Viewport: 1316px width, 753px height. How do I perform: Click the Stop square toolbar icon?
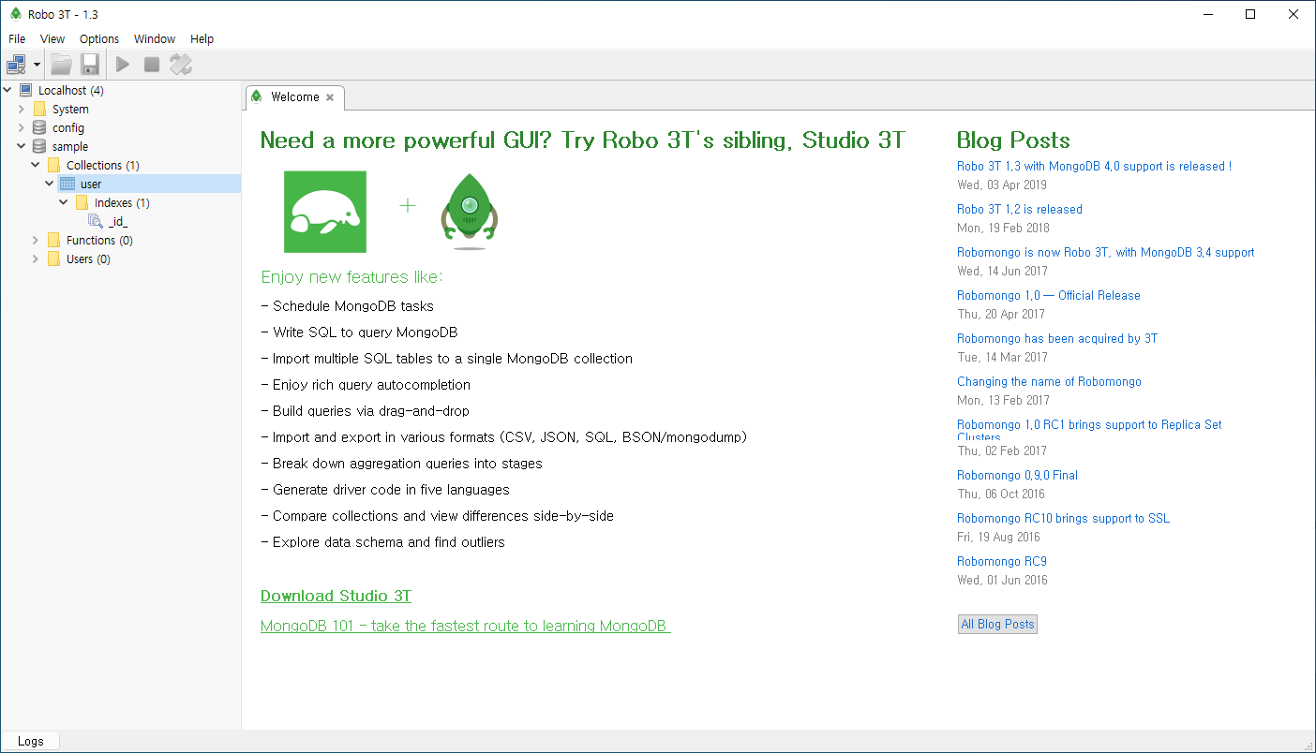tap(152, 65)
